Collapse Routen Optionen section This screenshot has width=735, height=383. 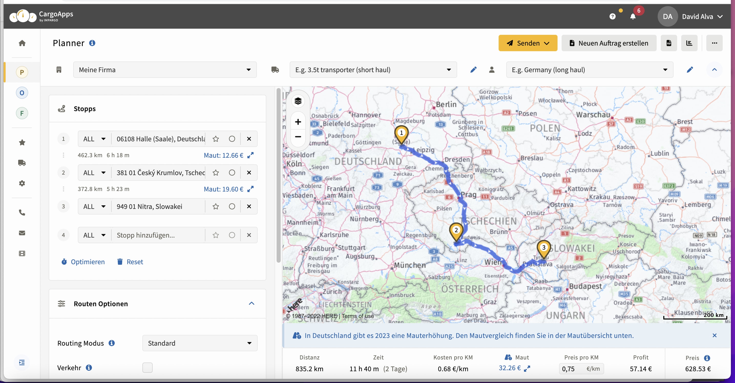click(251, 303)
